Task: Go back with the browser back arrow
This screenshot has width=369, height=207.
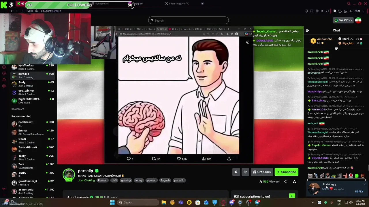Action: point(12,11)
